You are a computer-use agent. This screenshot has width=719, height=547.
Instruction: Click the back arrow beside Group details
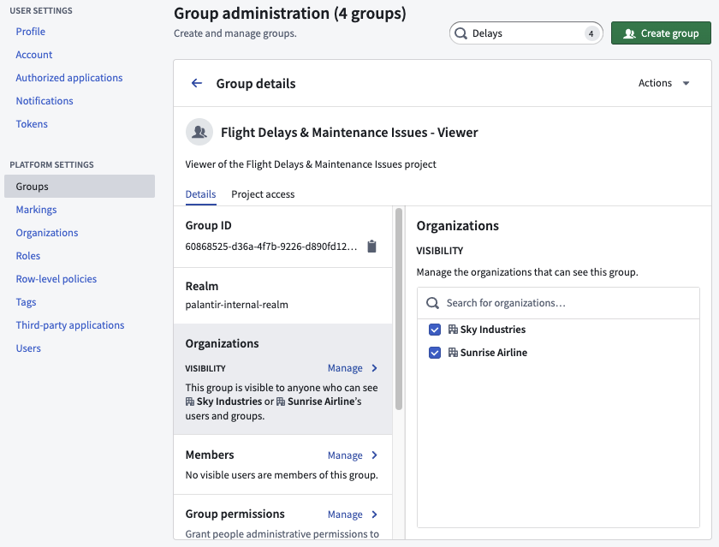click(197, 83)
